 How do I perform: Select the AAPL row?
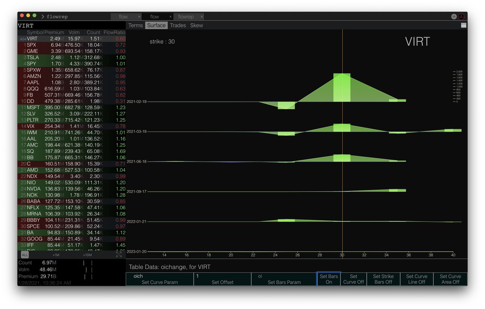(x=72, y=82)
